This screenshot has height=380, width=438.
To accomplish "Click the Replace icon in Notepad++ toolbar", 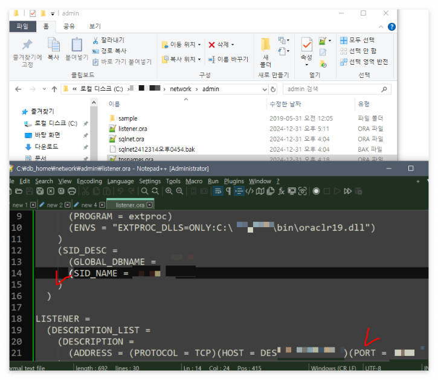I will pos(155,191).
